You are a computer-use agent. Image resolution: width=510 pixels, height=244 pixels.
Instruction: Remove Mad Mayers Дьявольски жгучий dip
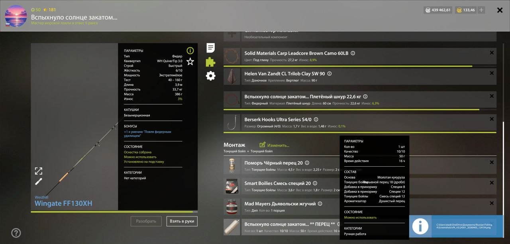coord(492,203)
